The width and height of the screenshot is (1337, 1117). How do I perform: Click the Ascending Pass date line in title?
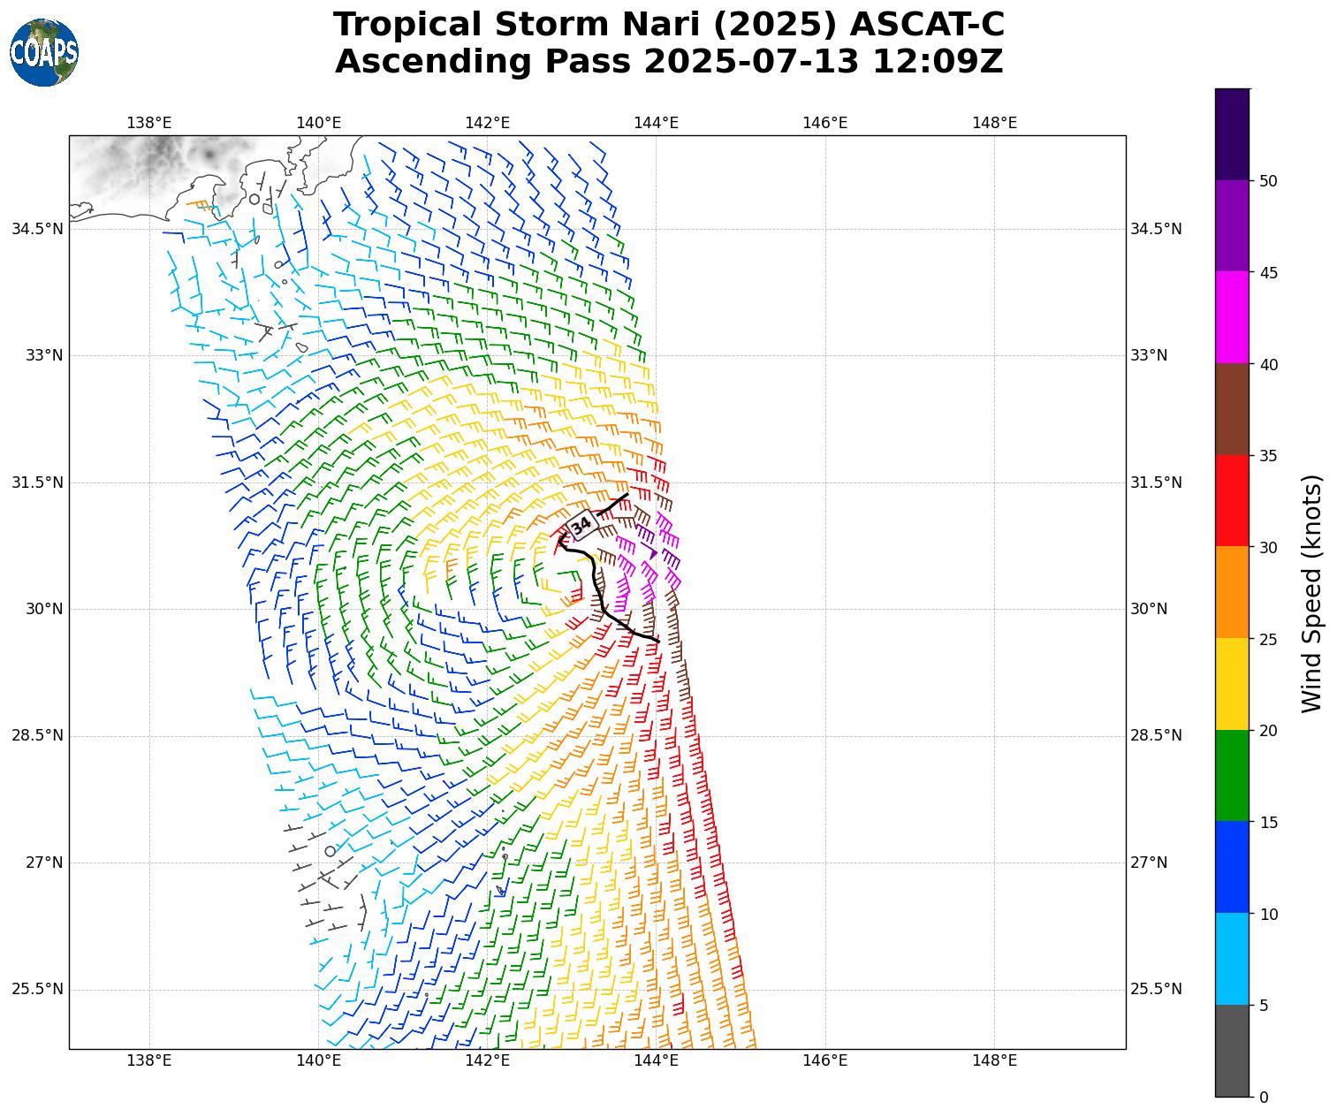point(668,62)
